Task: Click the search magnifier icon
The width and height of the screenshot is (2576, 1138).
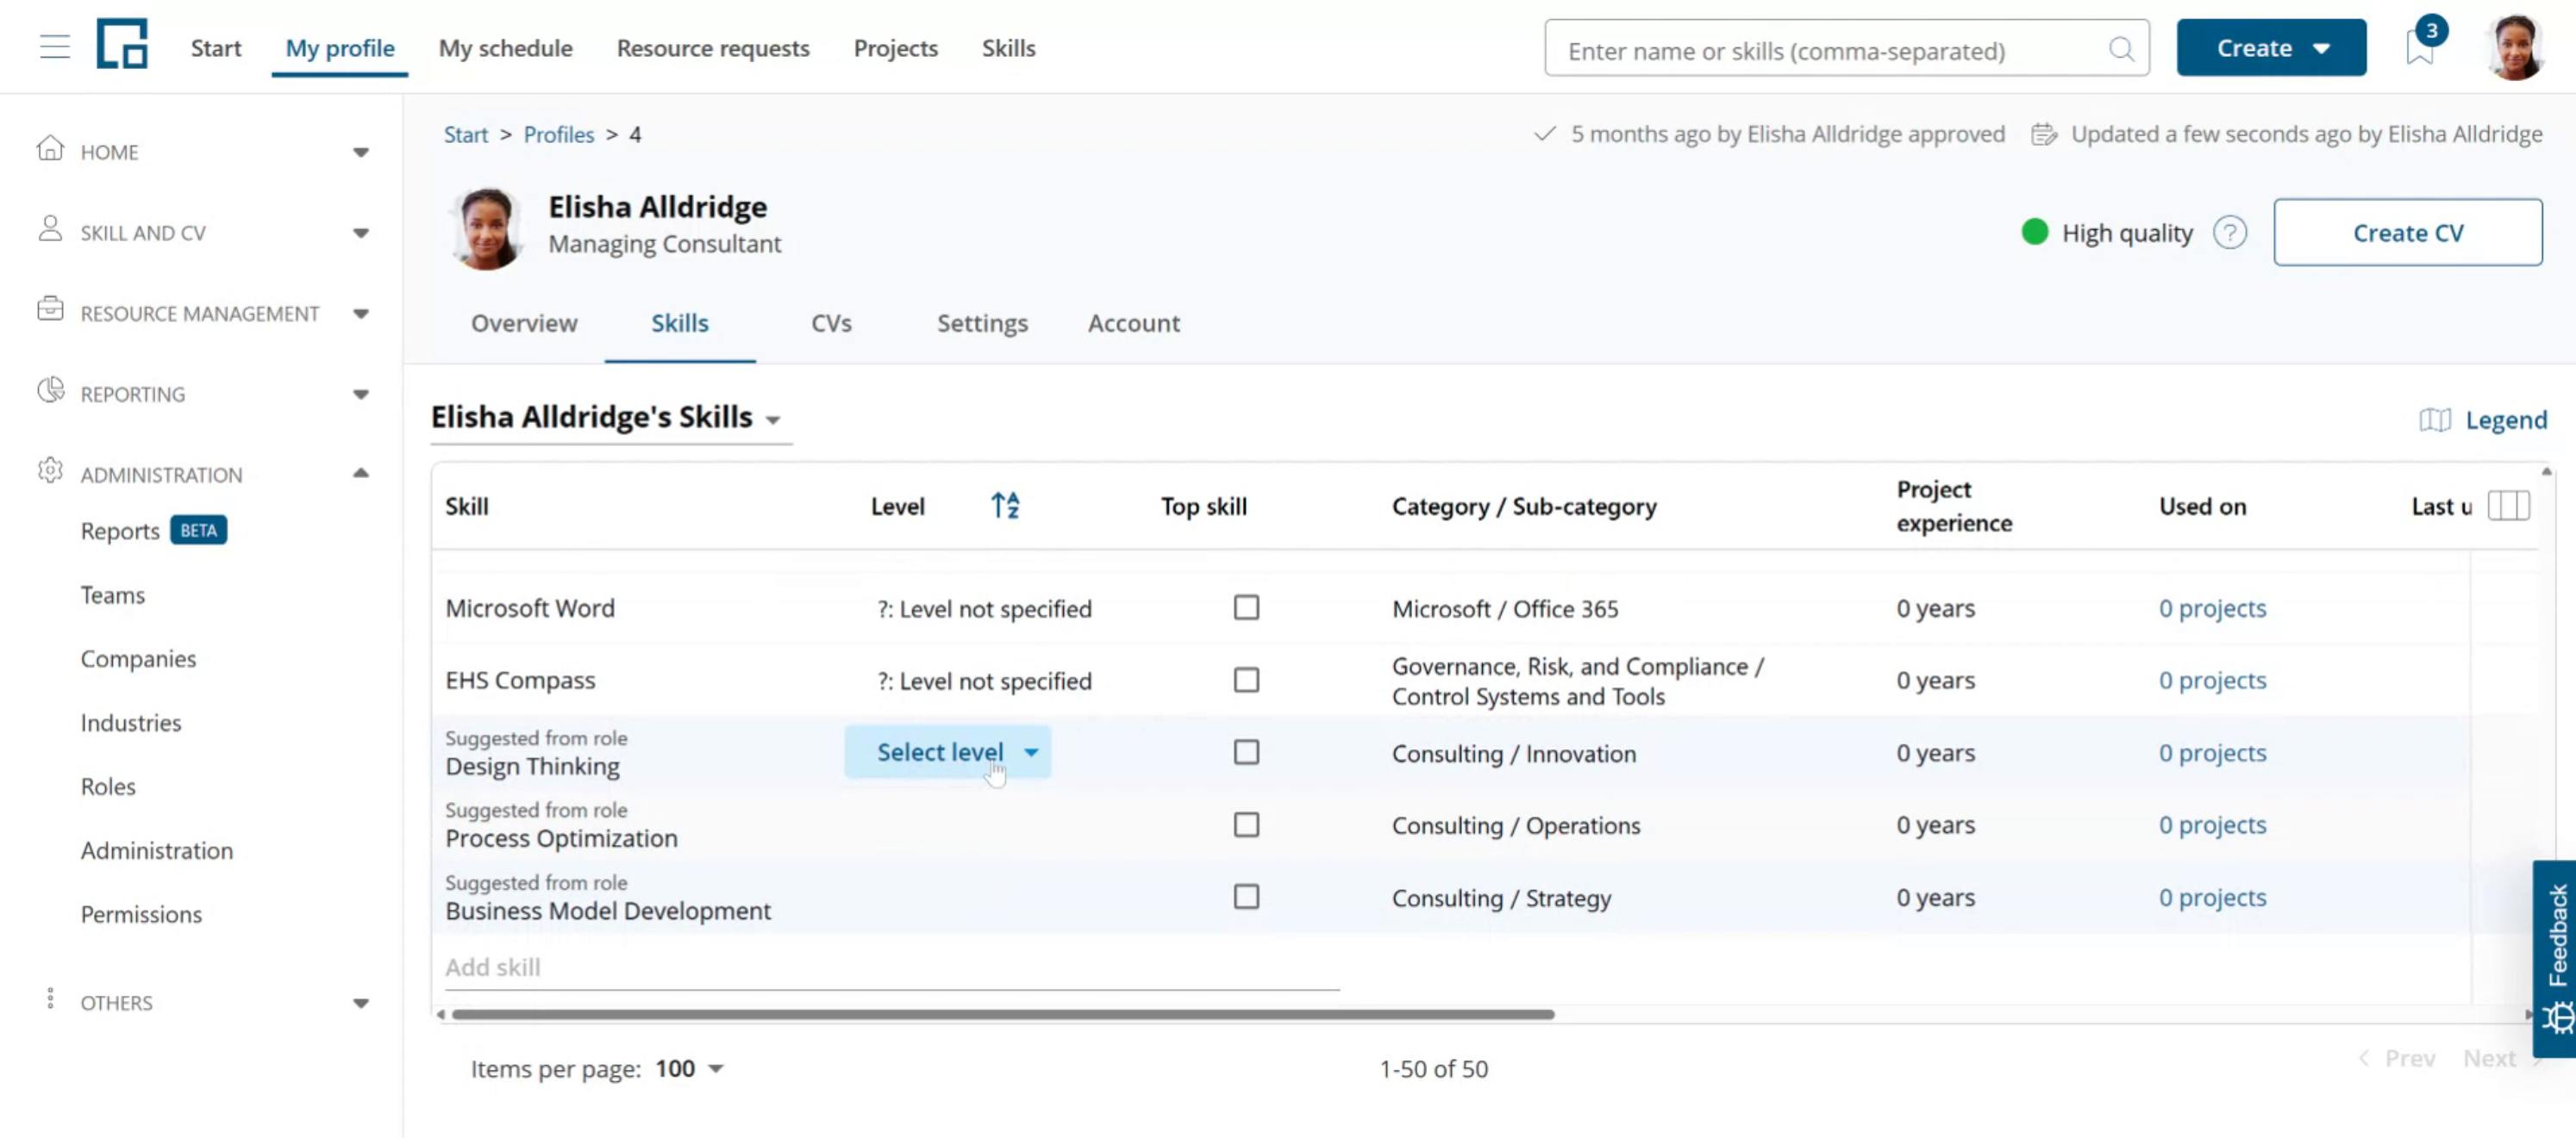Action: [x=2121, y=49]
